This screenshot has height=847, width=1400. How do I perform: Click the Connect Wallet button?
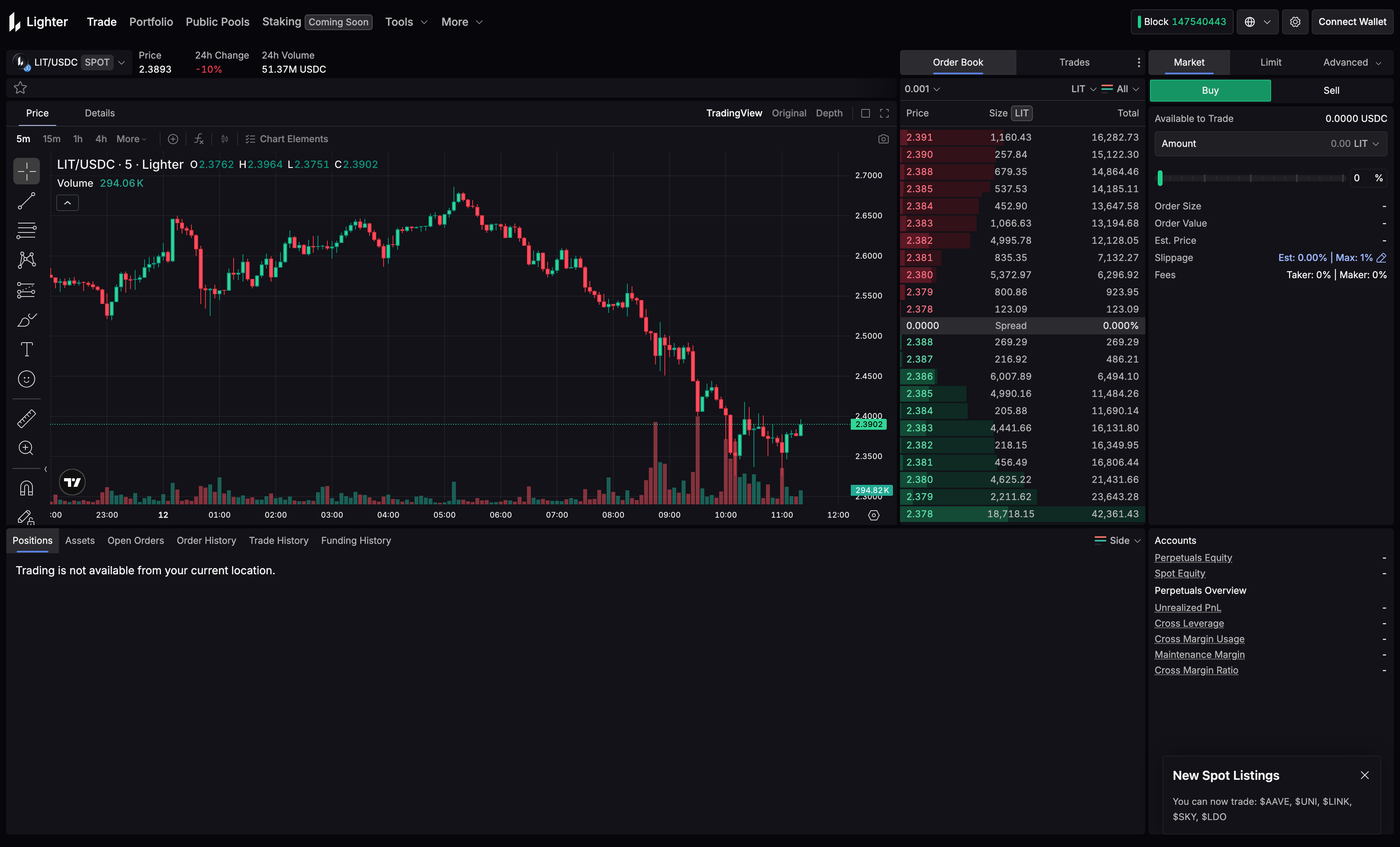coord(1352,21)
